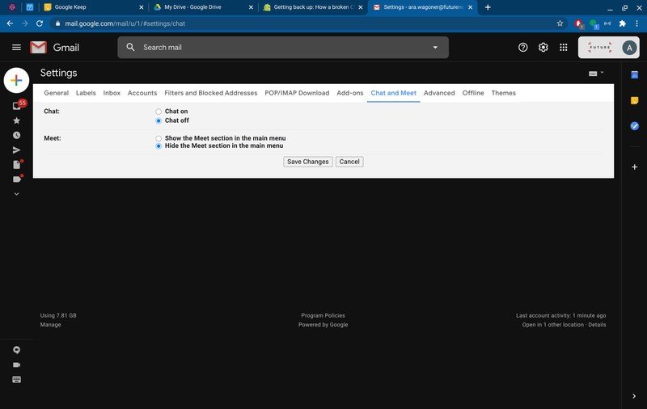Open Google Keep side panel icon
The image size is (647, 409).
635,100
